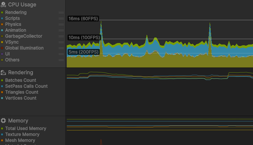The height and width of the screenshot is (145, 253).
Task: Click the Mesh Memory label
Action: point(20,140)
